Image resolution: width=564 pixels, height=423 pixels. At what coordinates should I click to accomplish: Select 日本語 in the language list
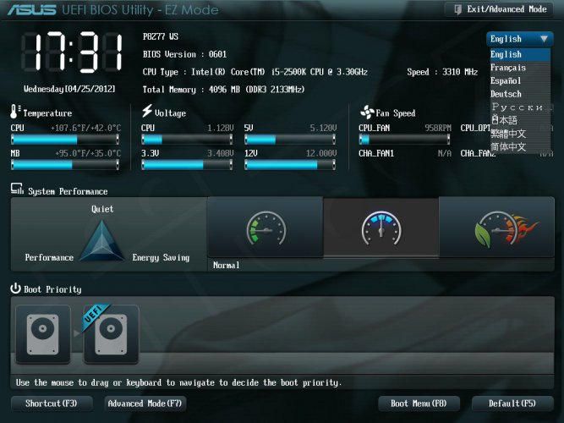click(x=520, y=120)
